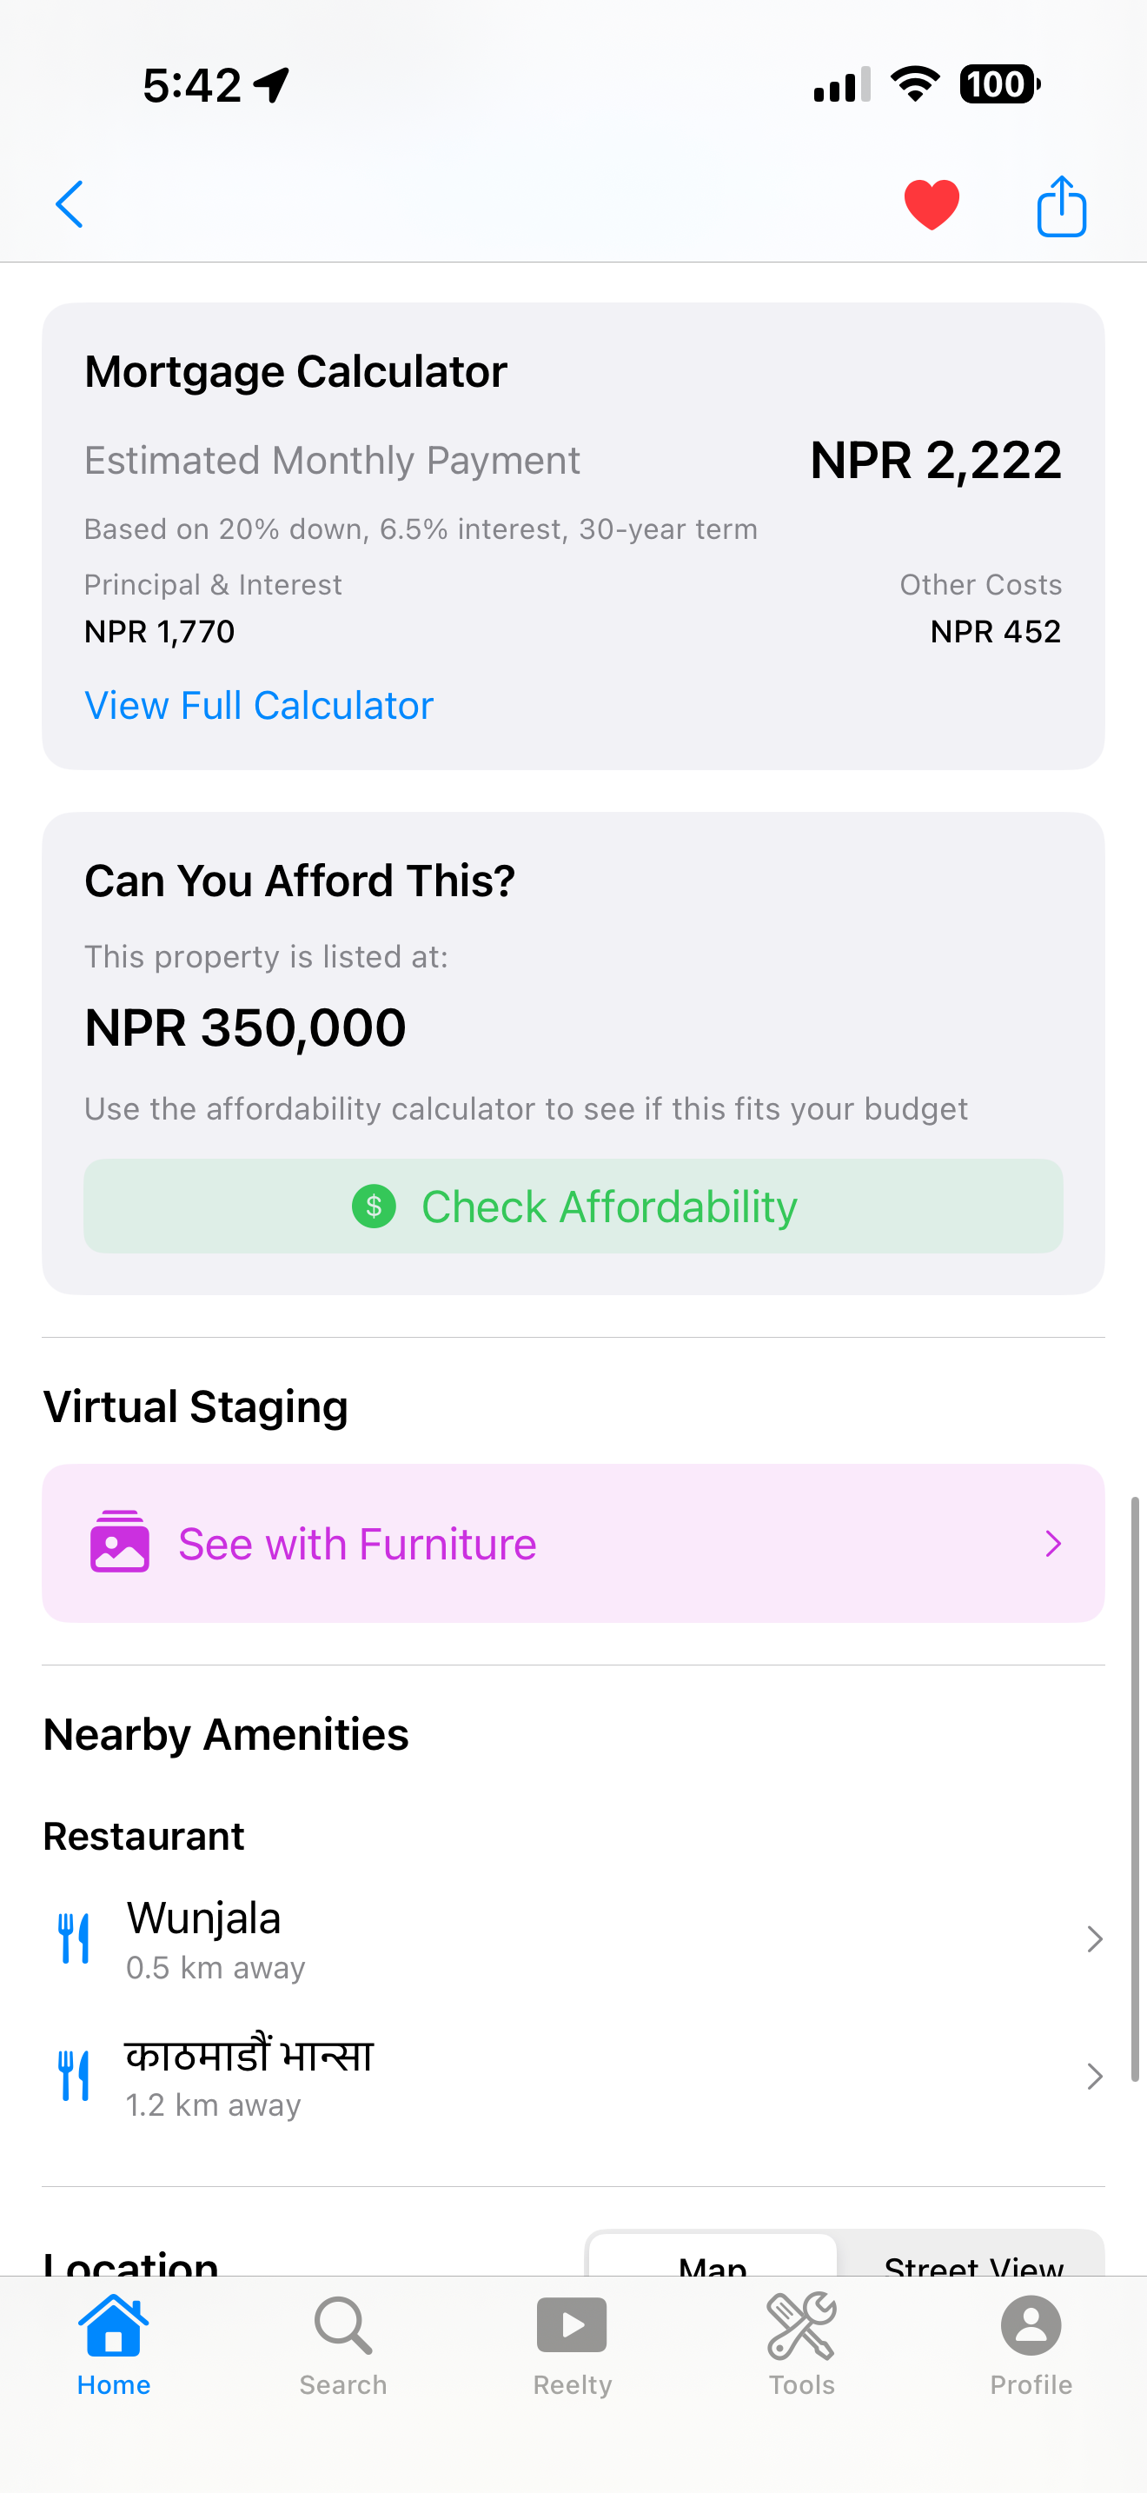Expand Wunjala details chevron
The image size is (1147, 2493).
click(1094, 1939)
